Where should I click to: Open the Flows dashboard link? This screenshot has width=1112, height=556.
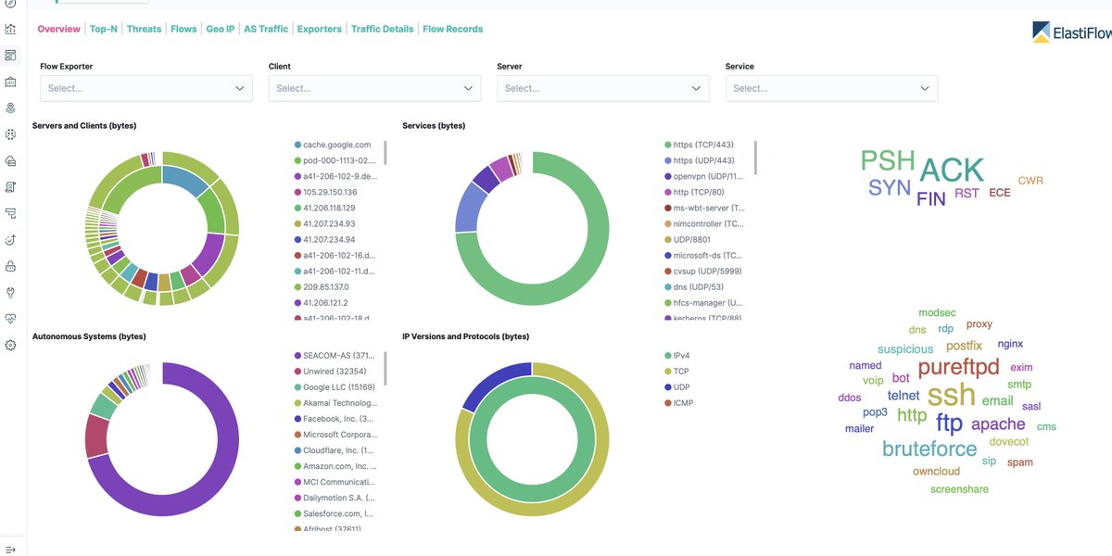point(183,29)
